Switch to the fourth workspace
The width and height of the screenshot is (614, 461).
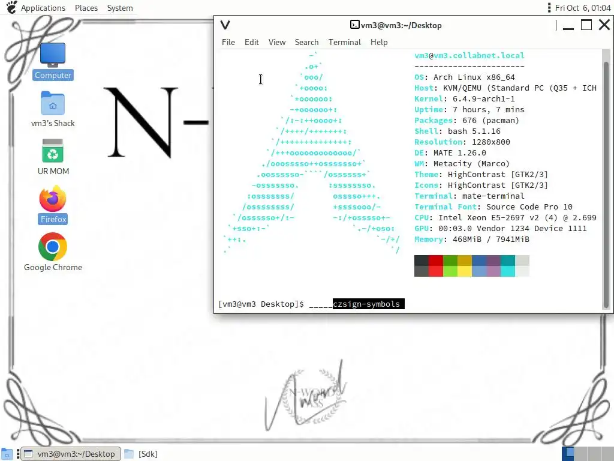coord(607,454)
